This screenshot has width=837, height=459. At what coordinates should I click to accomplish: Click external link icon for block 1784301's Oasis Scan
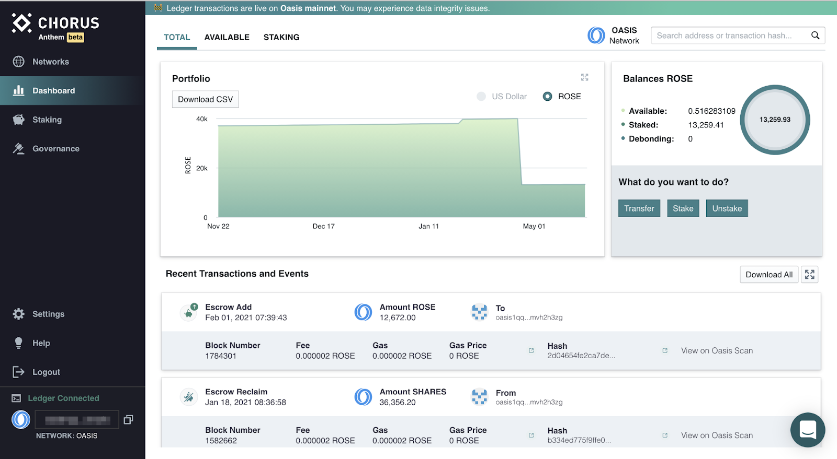(x=665, y=350)
